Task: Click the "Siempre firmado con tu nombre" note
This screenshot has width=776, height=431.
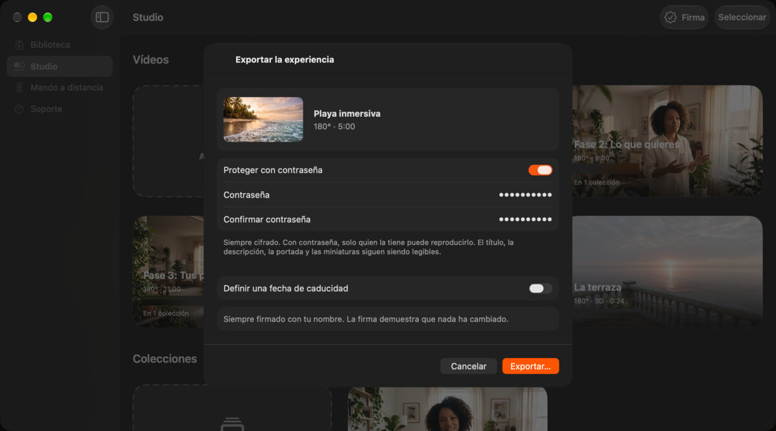Action: (x=366, y=319)
